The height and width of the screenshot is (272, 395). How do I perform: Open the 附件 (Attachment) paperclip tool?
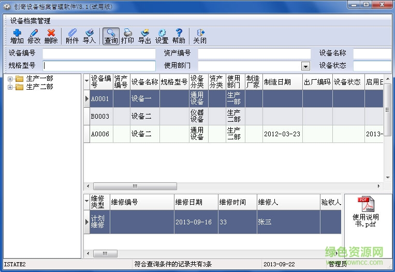point(72,36)
